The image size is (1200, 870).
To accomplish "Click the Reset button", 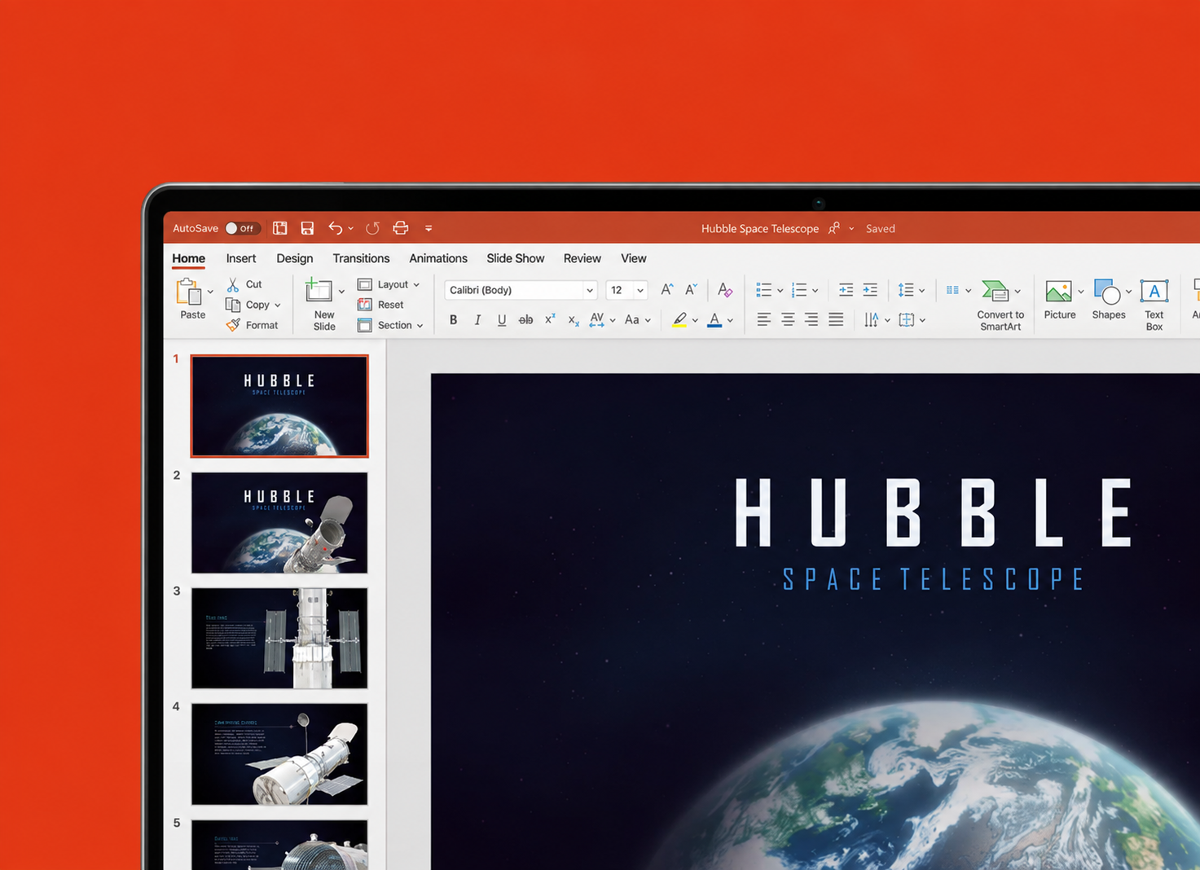I will click(x=381, y=305).
